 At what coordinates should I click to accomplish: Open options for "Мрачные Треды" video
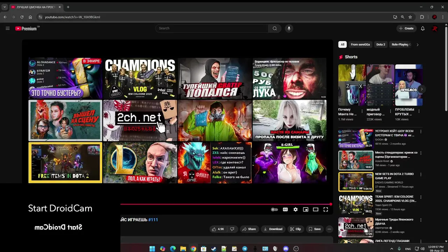pos(421,220)
